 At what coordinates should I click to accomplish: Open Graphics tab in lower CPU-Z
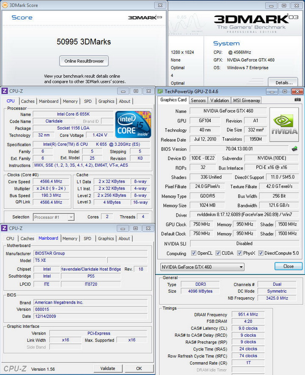[106, 238]
